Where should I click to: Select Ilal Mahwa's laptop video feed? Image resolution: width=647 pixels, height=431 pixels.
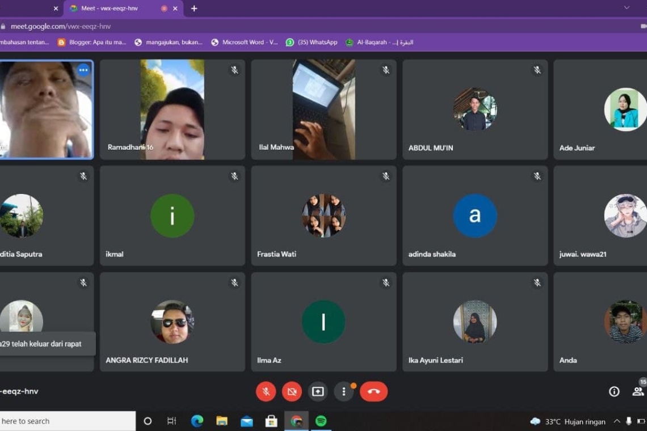point(323,109)
